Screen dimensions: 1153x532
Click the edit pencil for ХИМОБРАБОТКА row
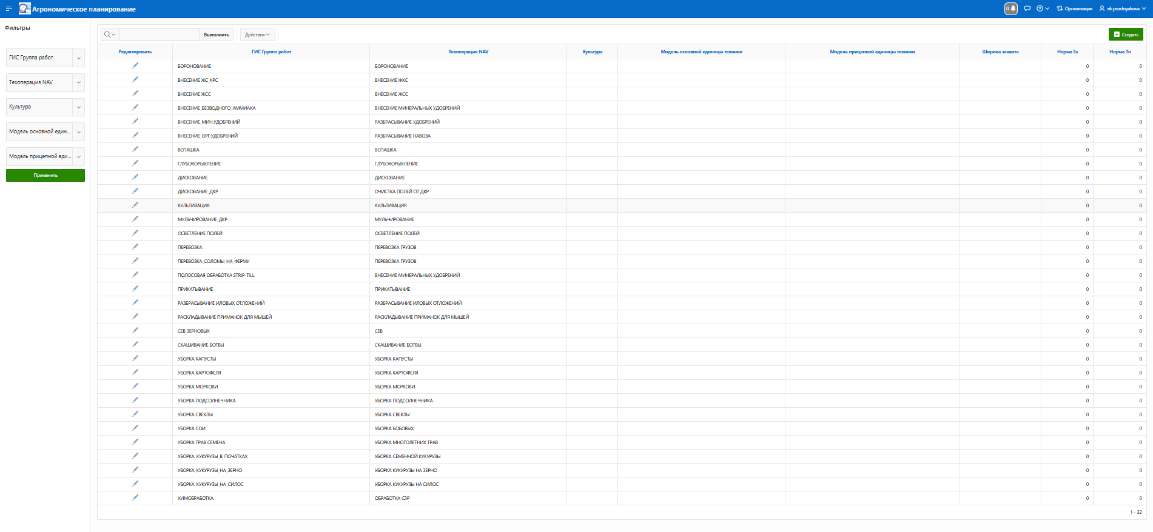coord(135,497)
